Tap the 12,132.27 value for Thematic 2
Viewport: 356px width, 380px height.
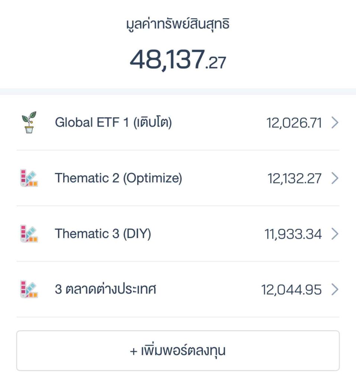[294, 178]
